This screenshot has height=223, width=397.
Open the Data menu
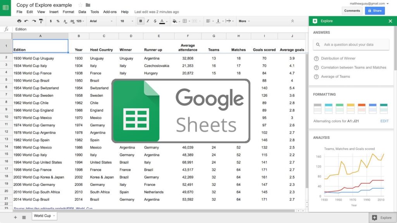[83, 12]
